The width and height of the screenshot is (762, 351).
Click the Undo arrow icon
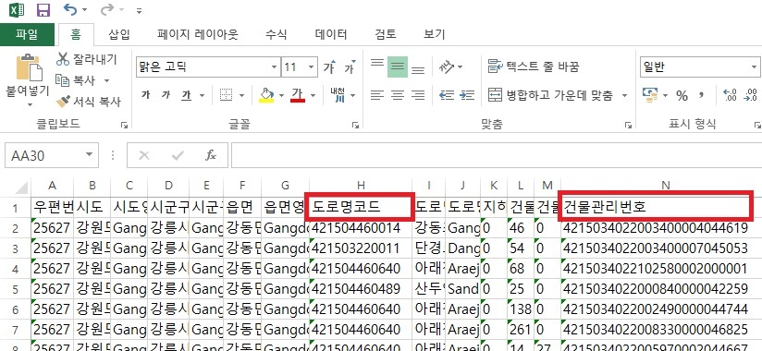[x=70, y=9]
